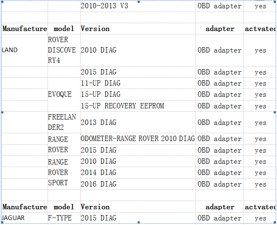This screenshot has width=277, height=225.
Task: Click OBD adapter in the 15-UP RECOVERY EEPROM row
Action: [x=220, y=106]
